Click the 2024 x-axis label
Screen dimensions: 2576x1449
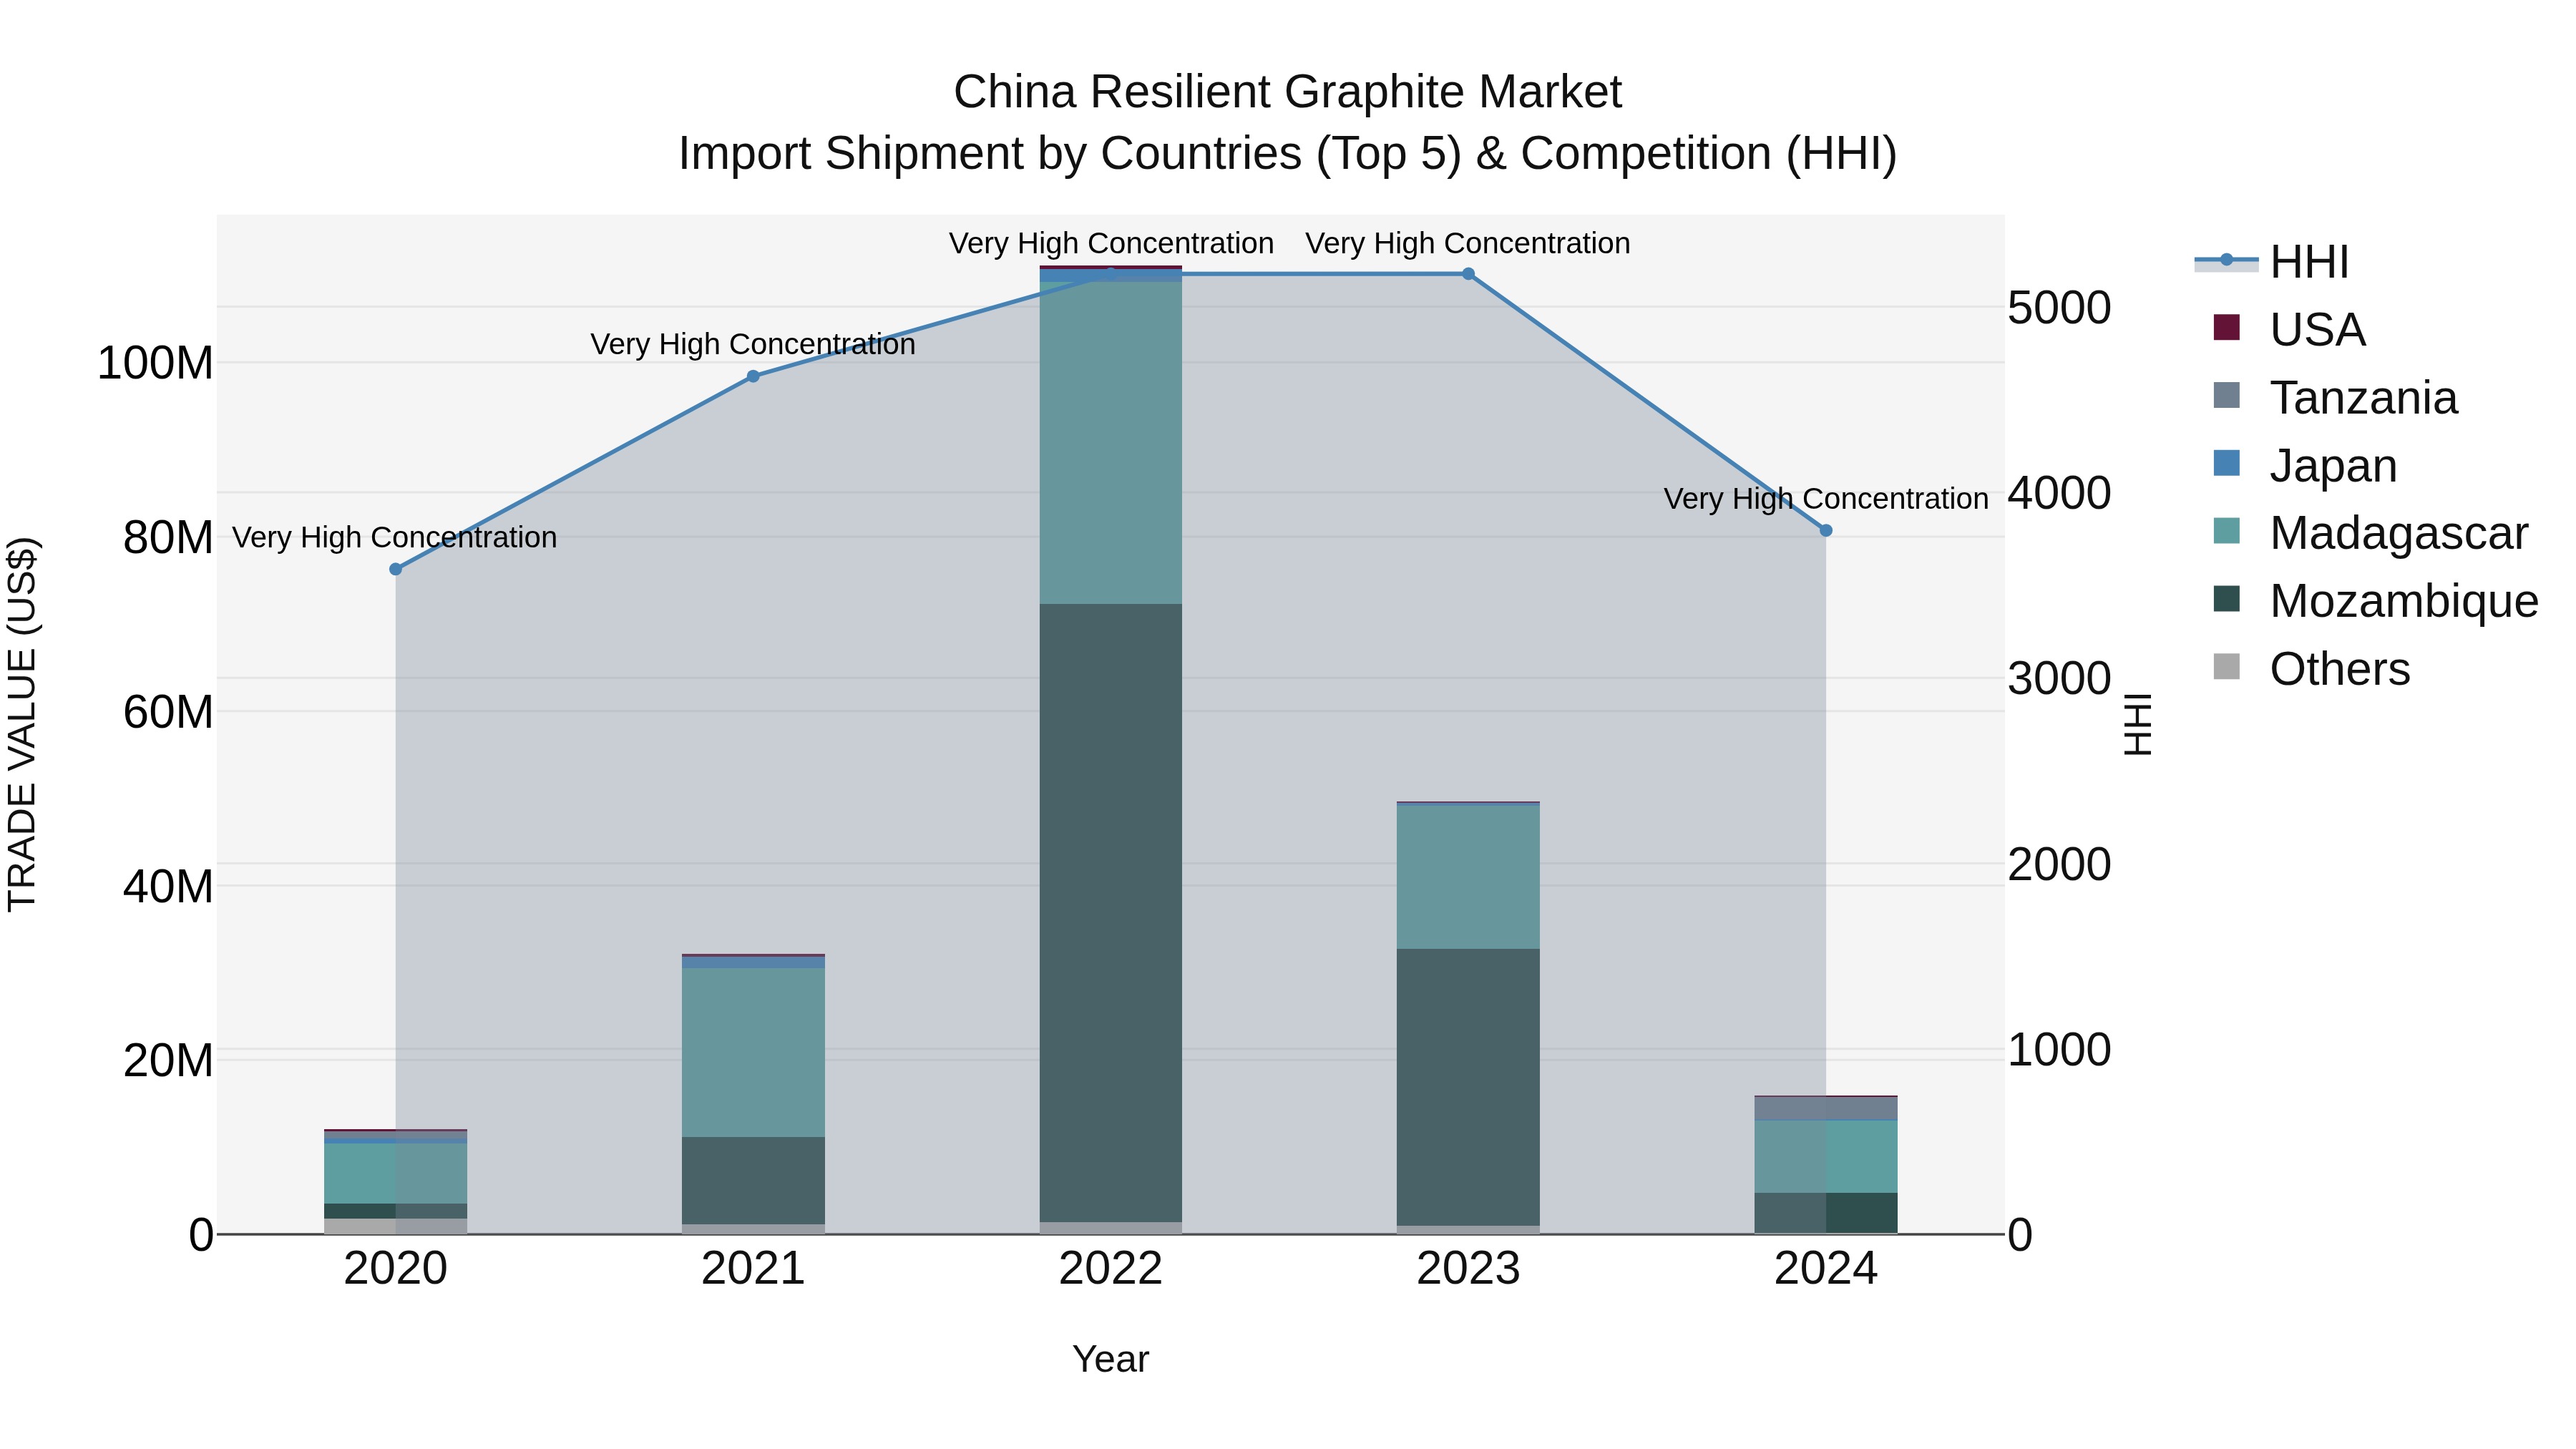click(x=1826, y=1269)
